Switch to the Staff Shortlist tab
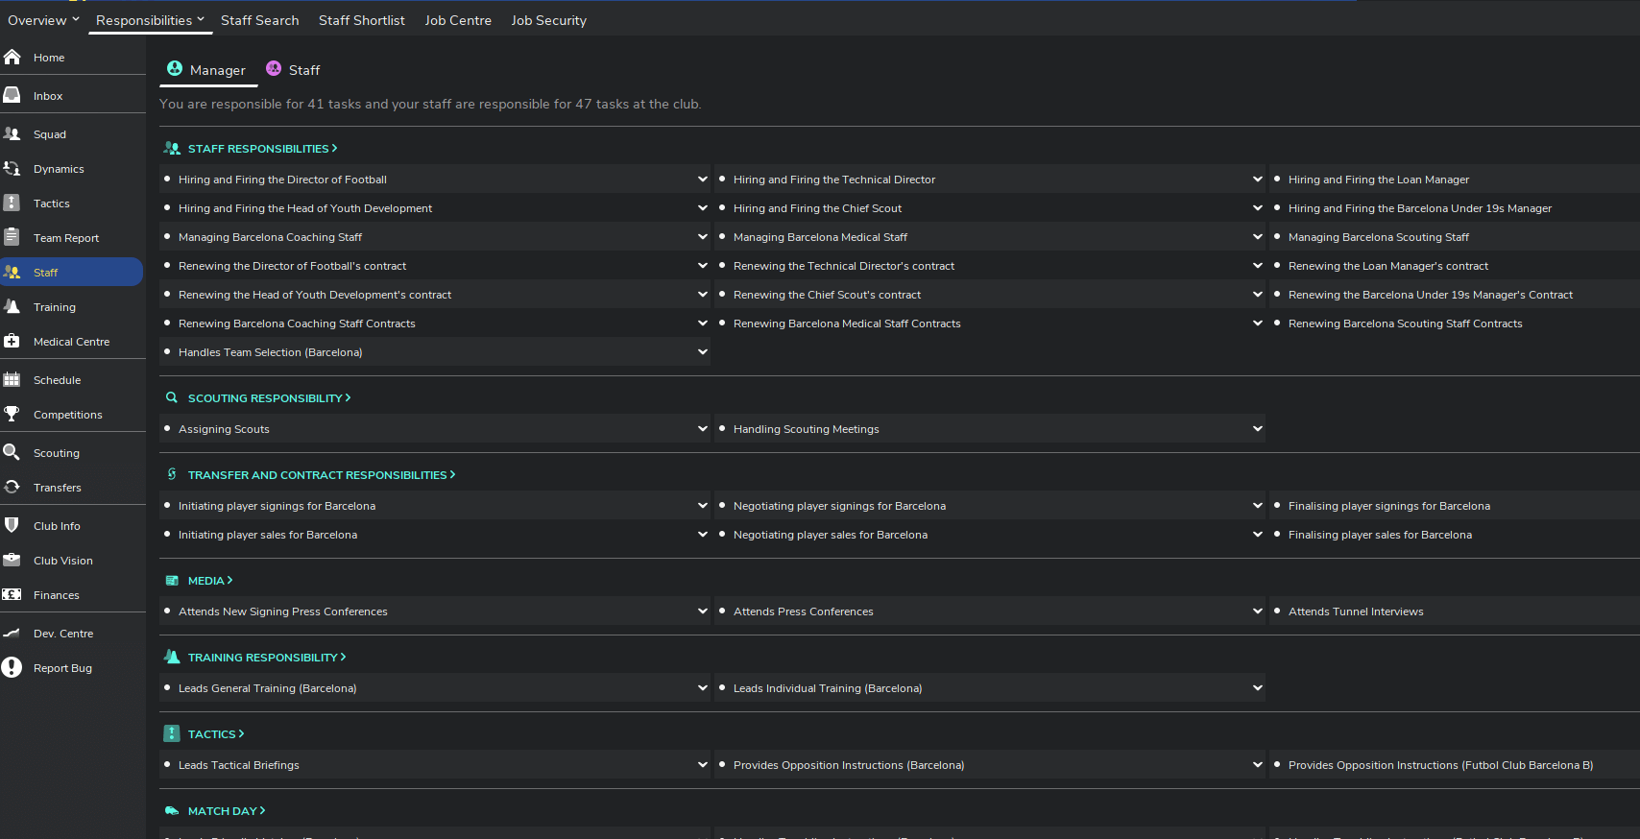1640x839 pixels. 361,20
